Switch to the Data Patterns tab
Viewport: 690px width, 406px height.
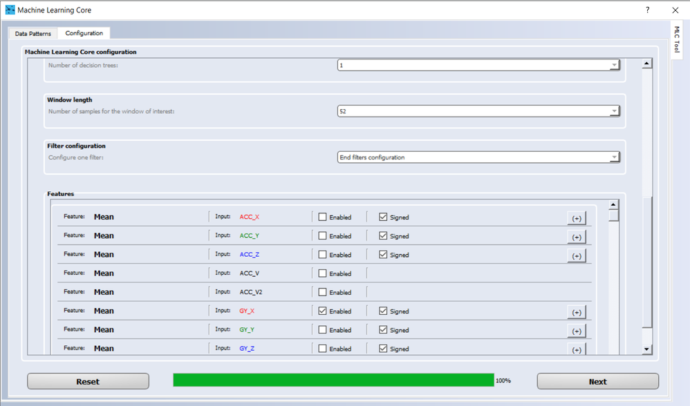pyautogui.click(x=33, y=33)
